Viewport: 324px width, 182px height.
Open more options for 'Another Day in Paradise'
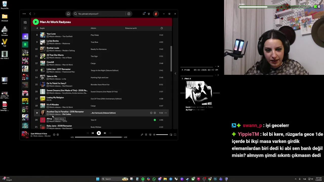(x=166, y=113)
